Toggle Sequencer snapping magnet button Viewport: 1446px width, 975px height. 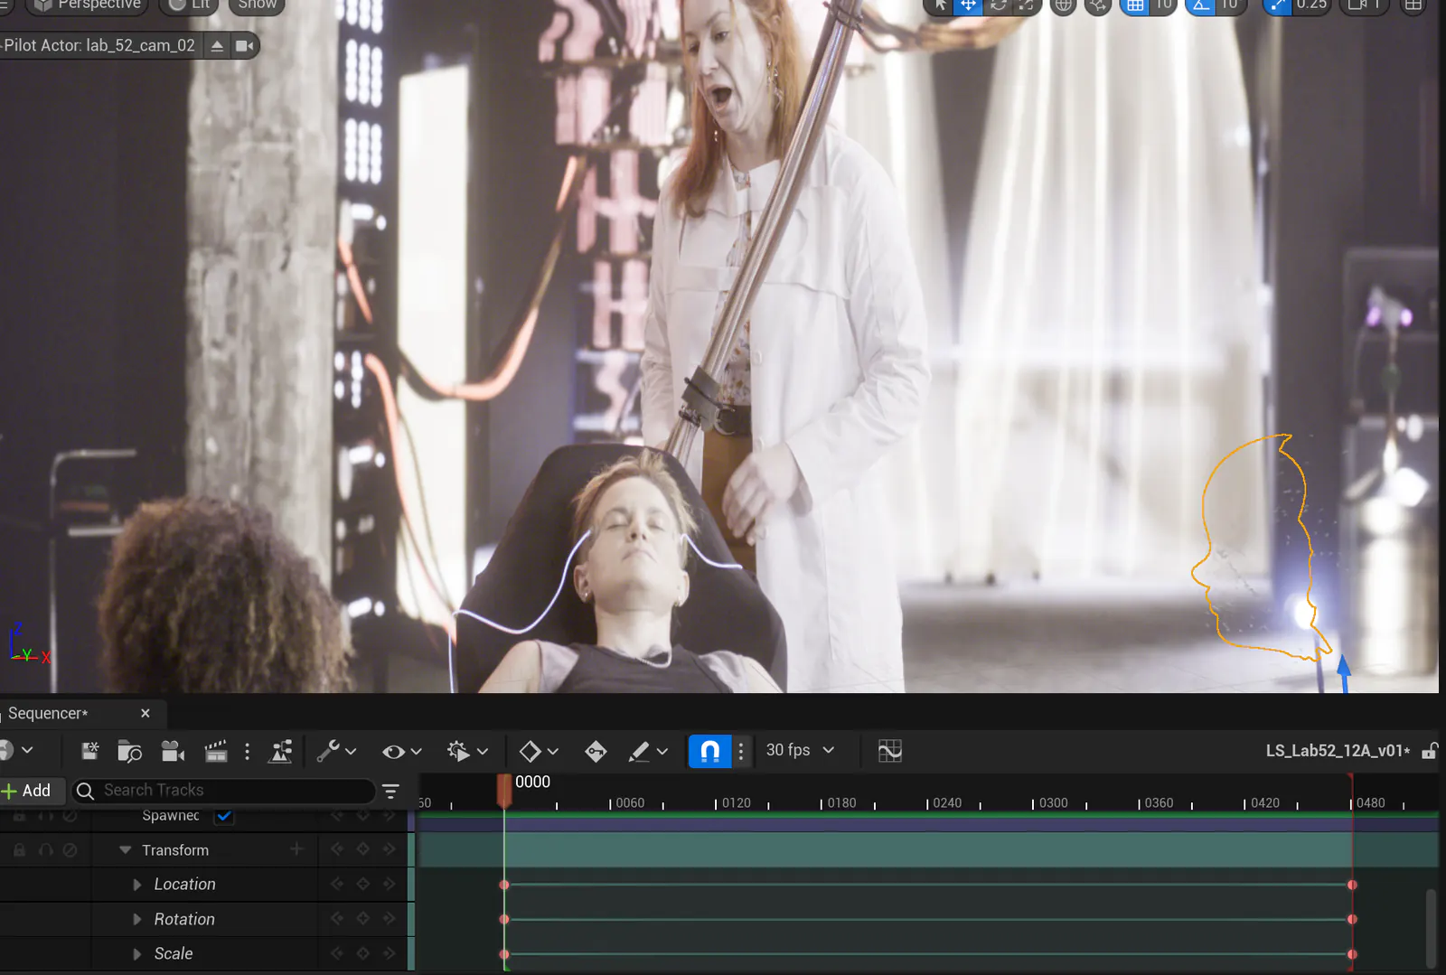(709, 751)
